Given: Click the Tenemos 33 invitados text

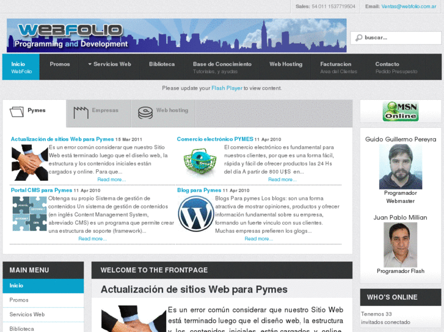Looking at the screenshot, I should coord(385,318).
